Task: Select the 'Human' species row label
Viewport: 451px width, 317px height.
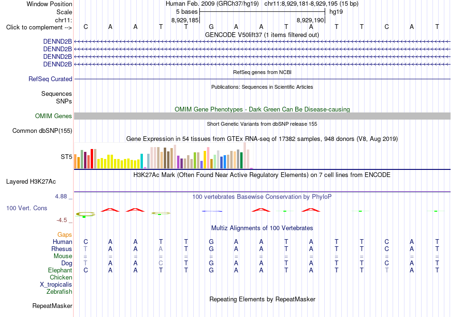Action: pos(62,242)
